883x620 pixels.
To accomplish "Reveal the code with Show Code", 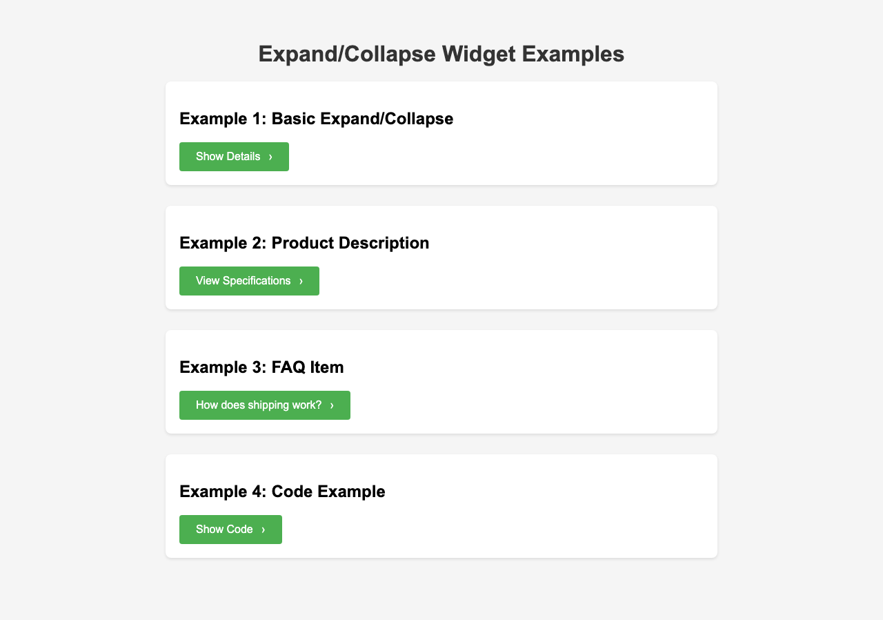I will click(x=225, y=530).
